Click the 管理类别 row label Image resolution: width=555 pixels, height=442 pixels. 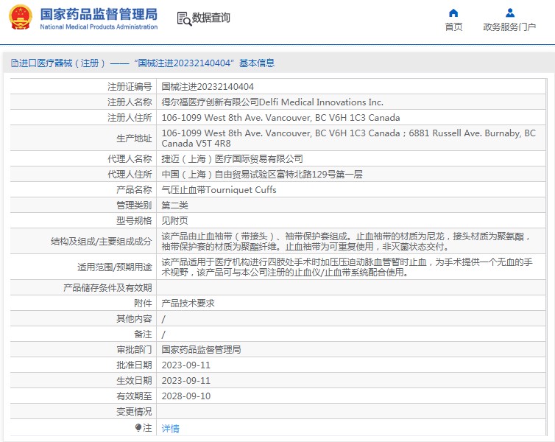[x=134, y=206]
